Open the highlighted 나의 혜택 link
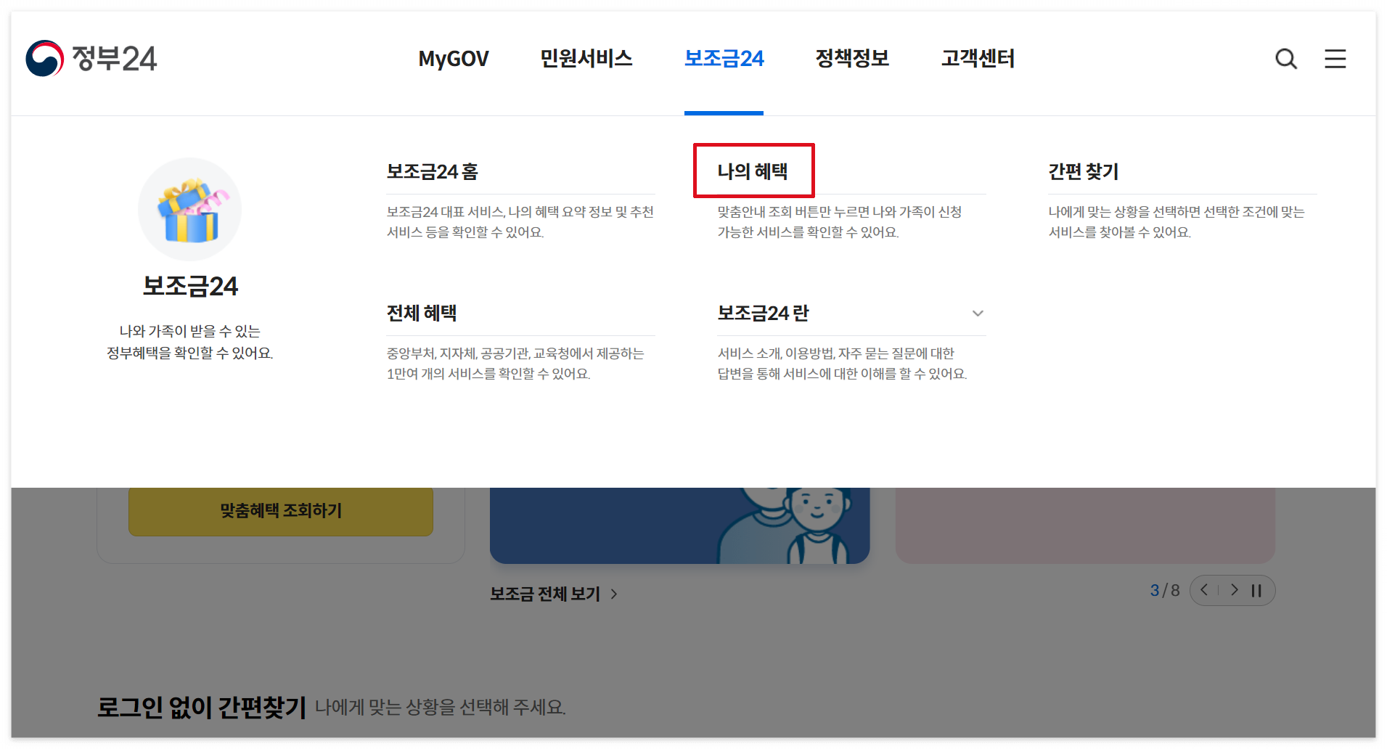Viewport: 1387px width, 749px height. pos(753,171)
